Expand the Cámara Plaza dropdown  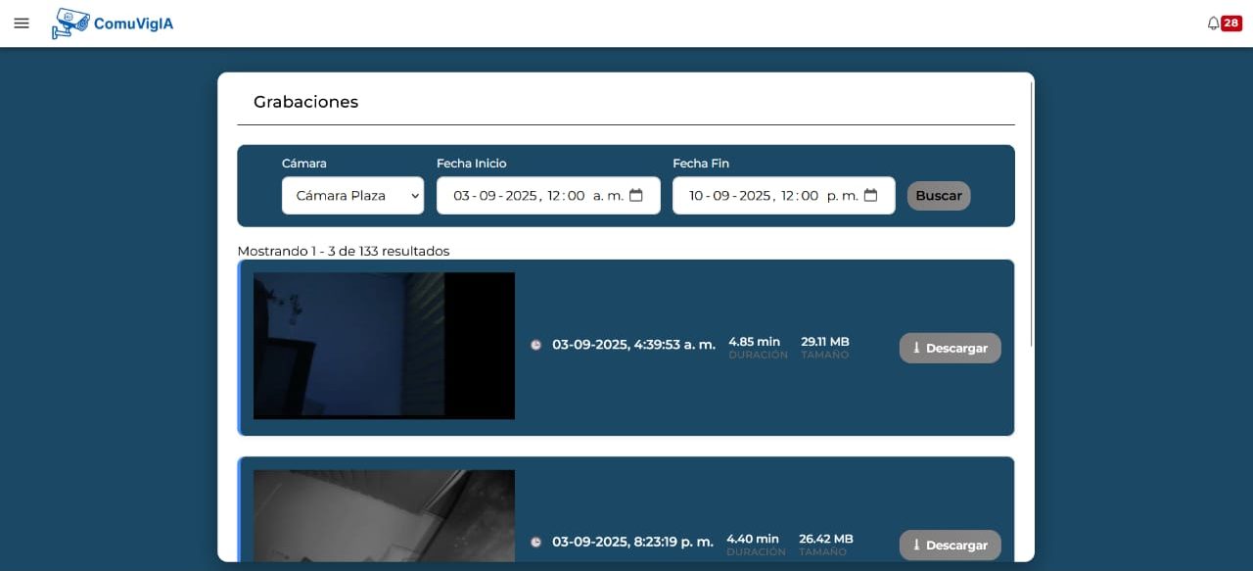coord(352,196)
